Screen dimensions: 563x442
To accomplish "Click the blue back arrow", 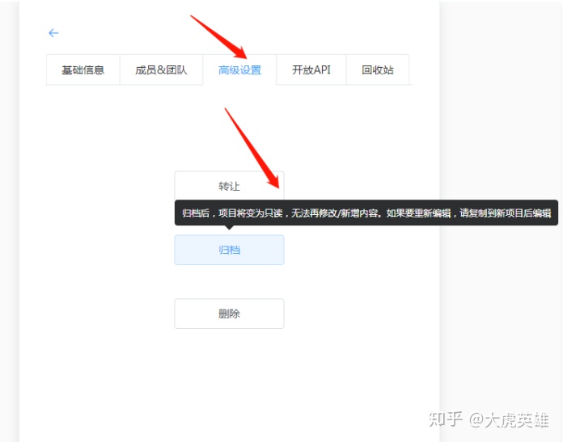I will coord(53,33).
